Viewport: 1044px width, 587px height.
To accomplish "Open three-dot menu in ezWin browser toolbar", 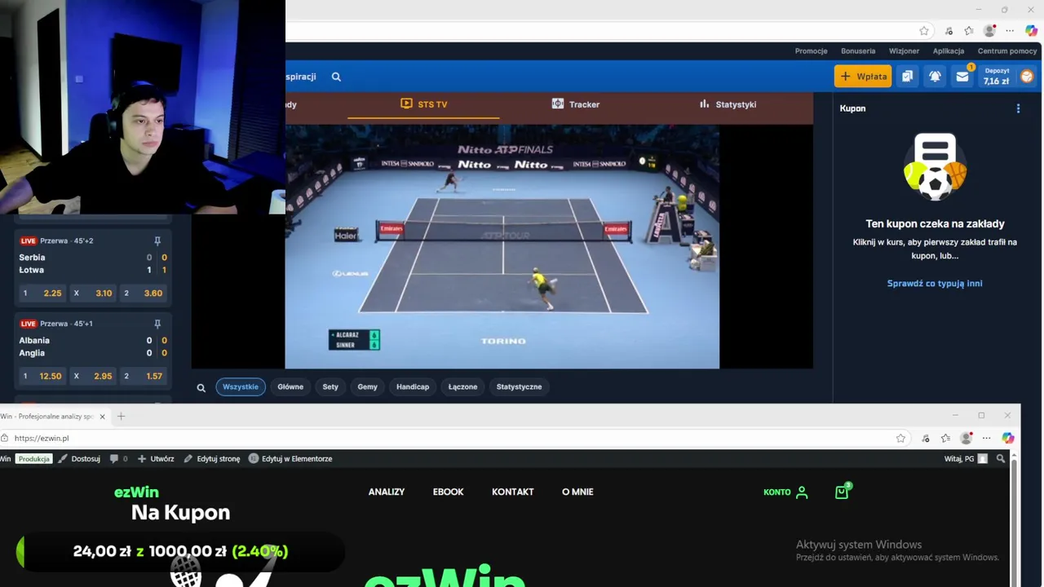I will [x=986, y=438].
